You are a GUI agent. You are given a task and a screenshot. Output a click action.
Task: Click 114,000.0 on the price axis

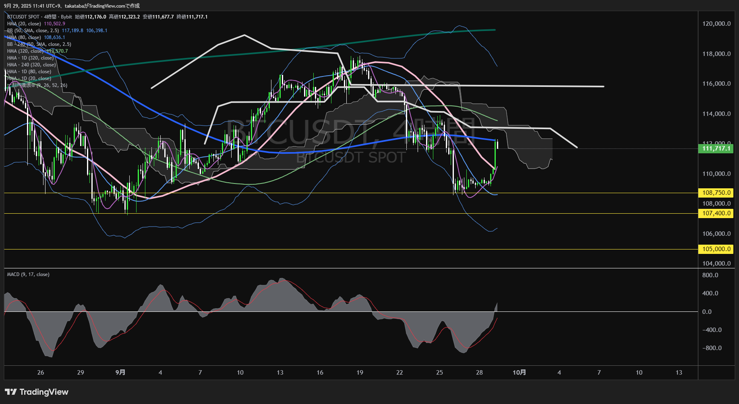tap(716, 114)
